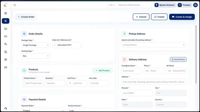
Task: Open the dashboard grid icon in sidebar
Action: click(5, 13)
